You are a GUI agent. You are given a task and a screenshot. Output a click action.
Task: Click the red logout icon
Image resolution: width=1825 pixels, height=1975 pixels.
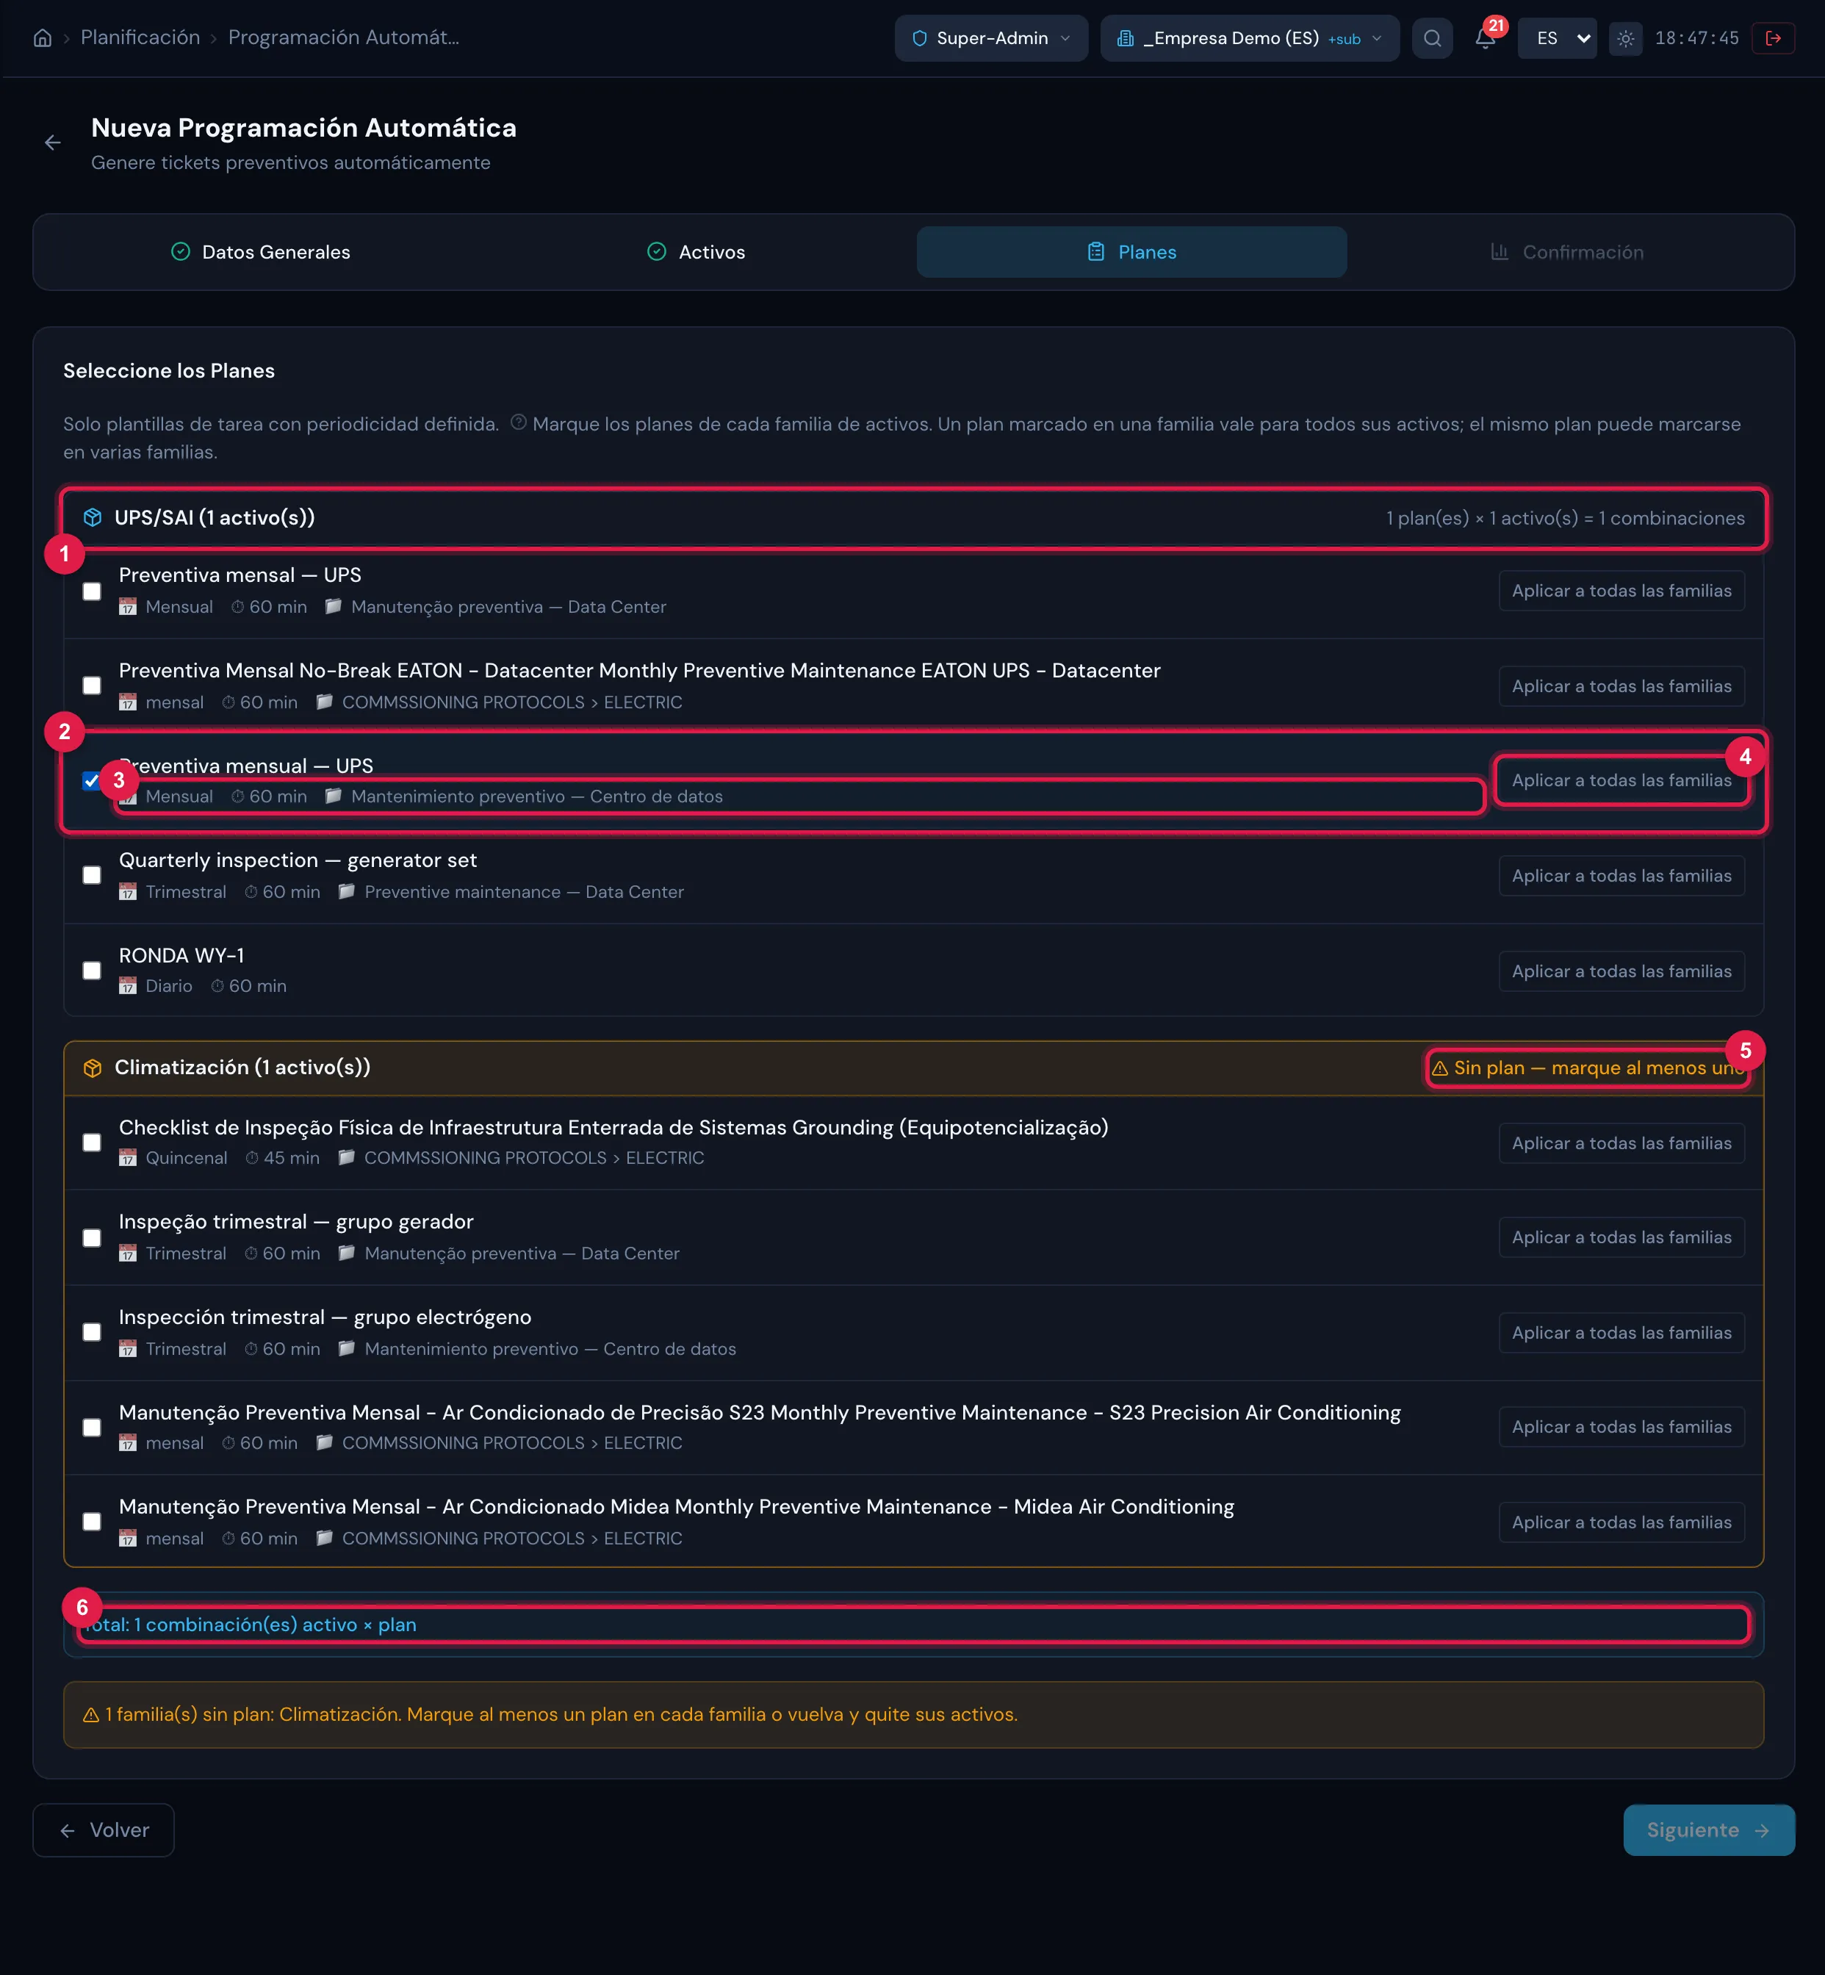coord(1774,38)
